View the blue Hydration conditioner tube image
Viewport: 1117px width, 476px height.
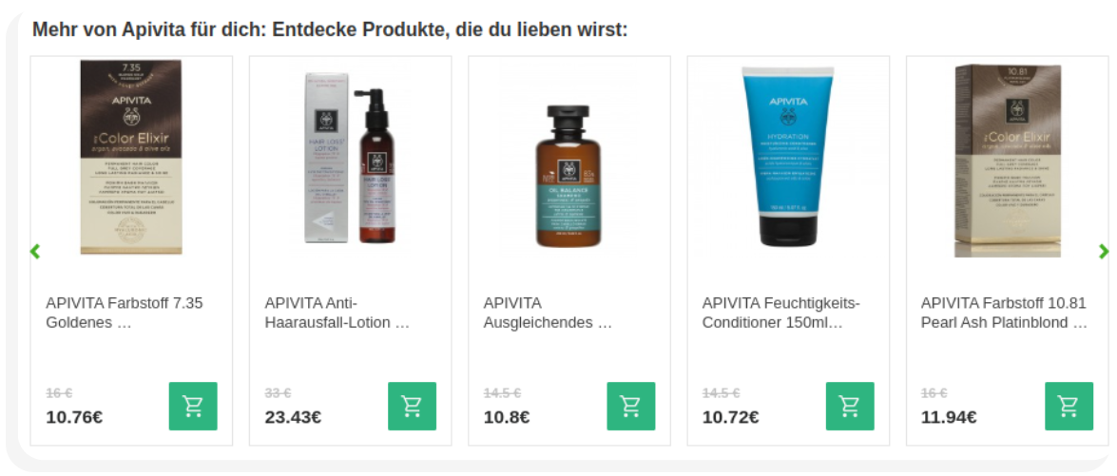pyautogui.click(x=787, y=157)
